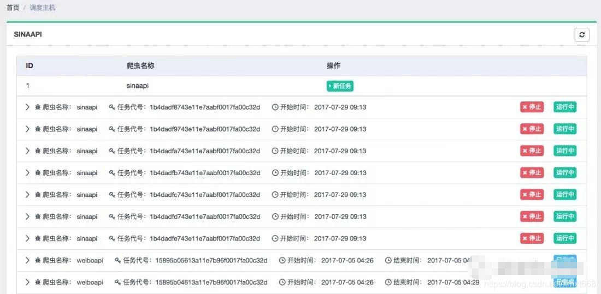Click clock icon in row 1b4dadfa743e

point(275,151)
